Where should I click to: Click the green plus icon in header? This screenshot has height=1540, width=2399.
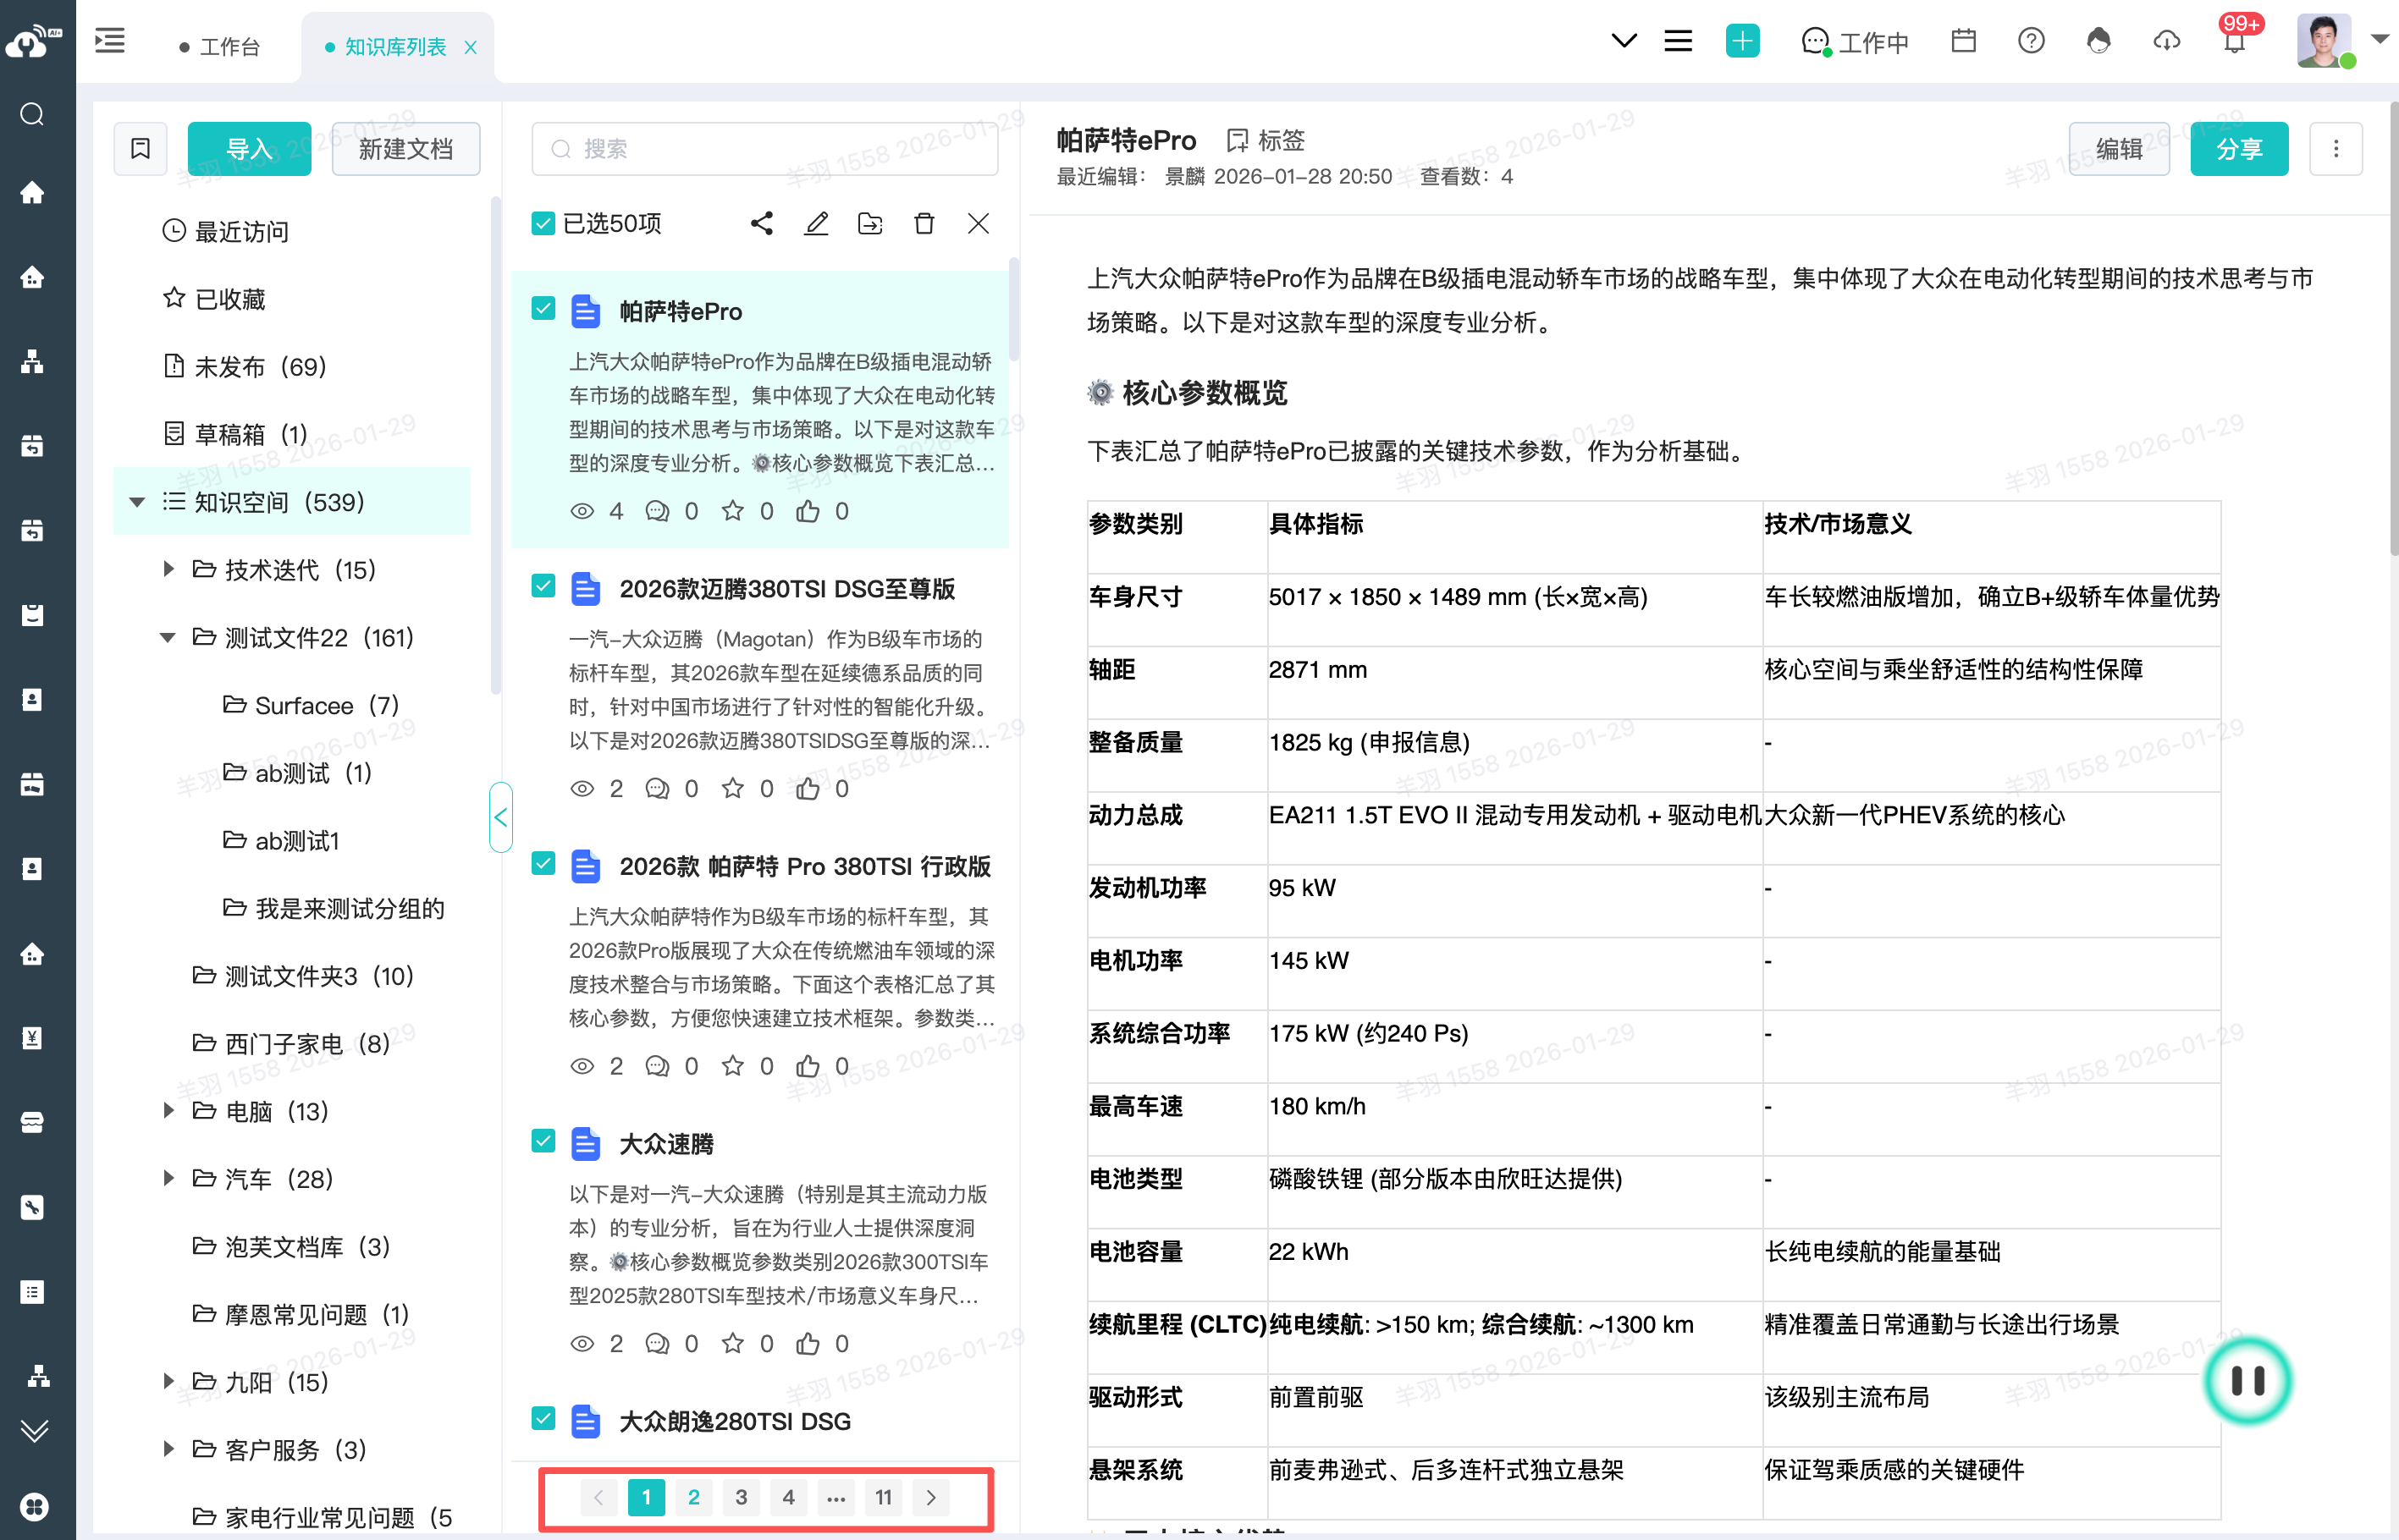1742,41
